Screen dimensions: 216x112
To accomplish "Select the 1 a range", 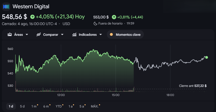I will pos(71,106).
